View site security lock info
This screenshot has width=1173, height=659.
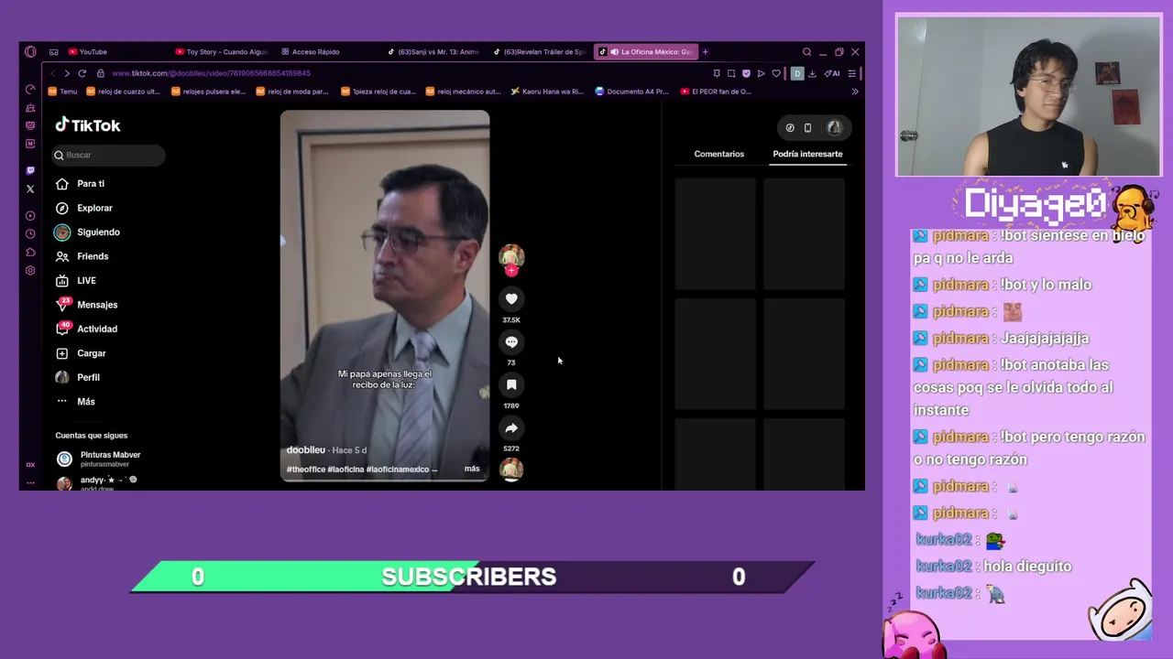coord(101,73)
